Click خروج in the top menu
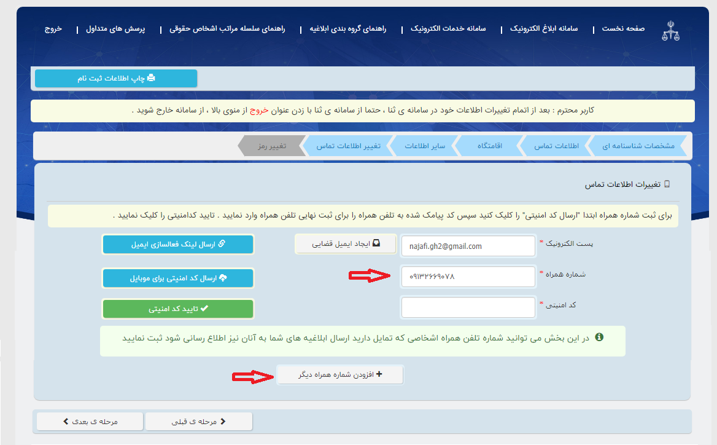 [53, 28]
